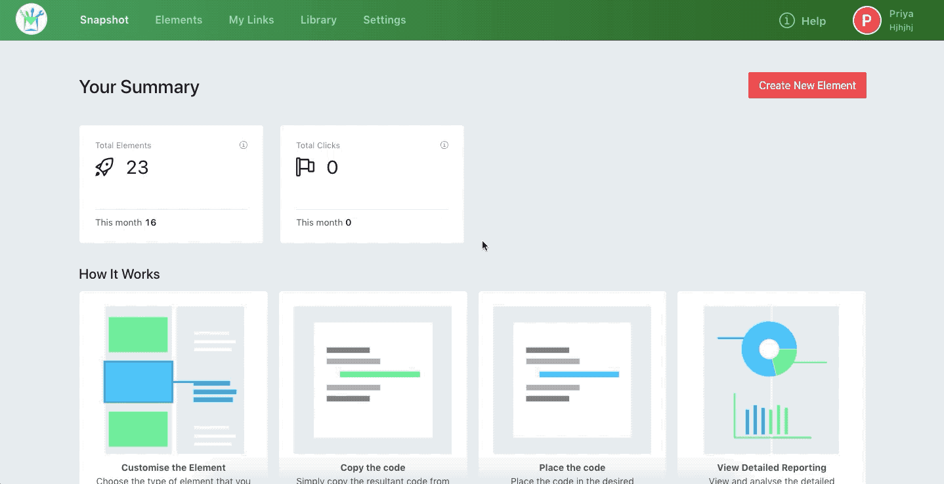Click 'Customise the Element' title
The height and width of the screenshot is (484, 944).
(x=173, y=468)
